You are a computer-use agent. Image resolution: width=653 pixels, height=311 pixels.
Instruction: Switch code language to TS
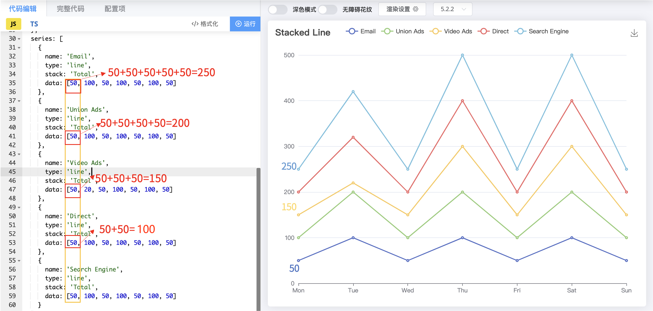coord(34,24)
